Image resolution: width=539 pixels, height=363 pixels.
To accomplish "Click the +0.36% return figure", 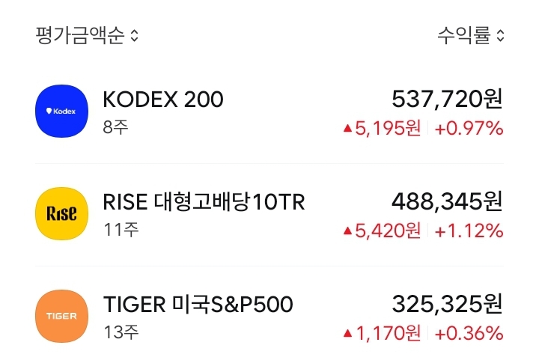I will pos(469,332).
